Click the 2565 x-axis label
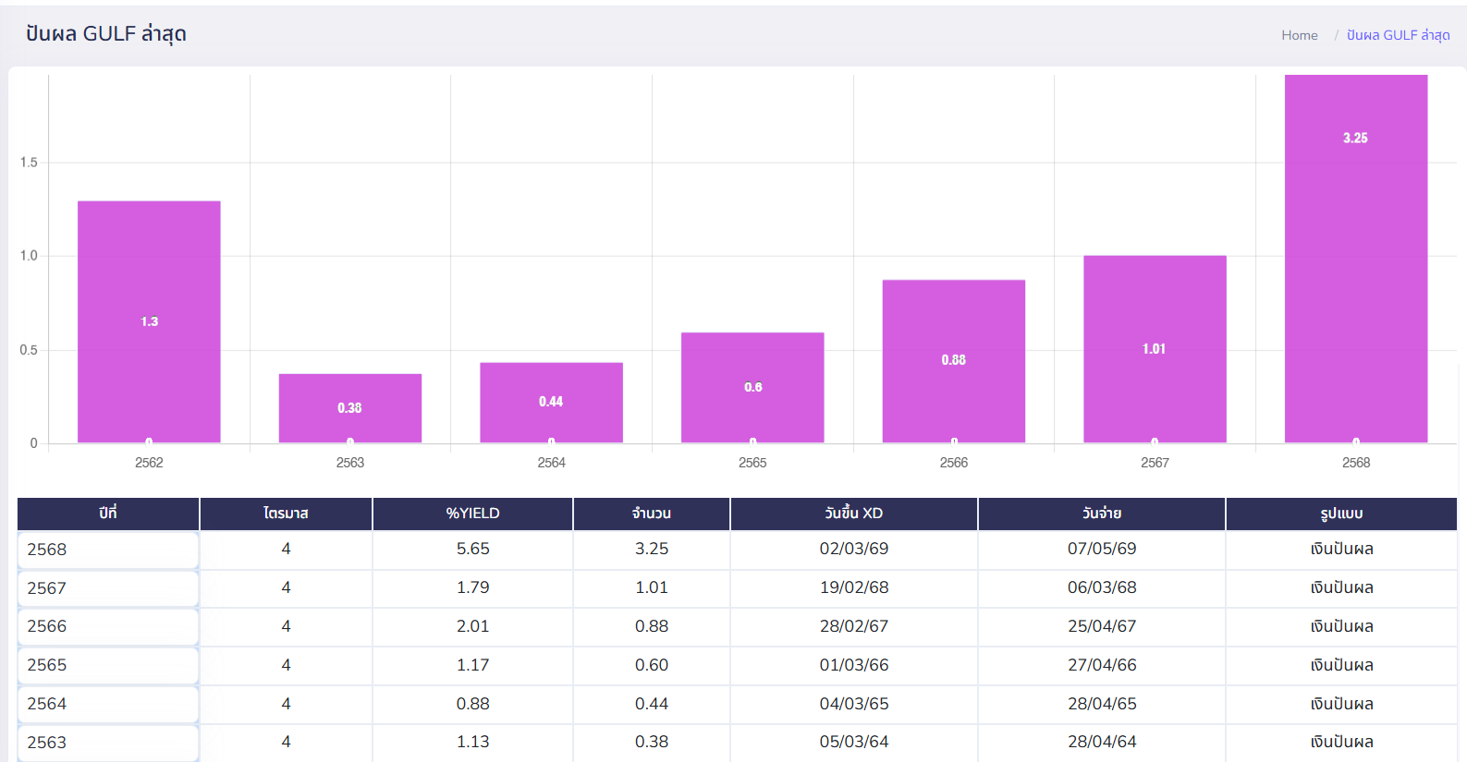 coord(752,463)
